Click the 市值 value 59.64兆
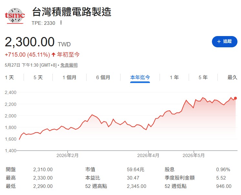241x195 pixels. [136, 170]
